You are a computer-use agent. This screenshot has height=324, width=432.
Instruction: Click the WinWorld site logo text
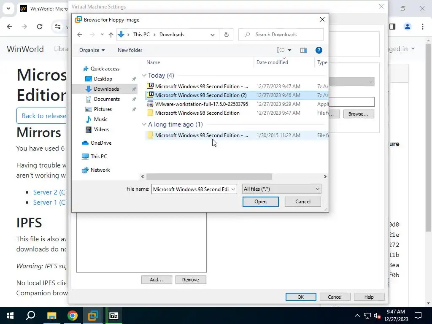25,49
